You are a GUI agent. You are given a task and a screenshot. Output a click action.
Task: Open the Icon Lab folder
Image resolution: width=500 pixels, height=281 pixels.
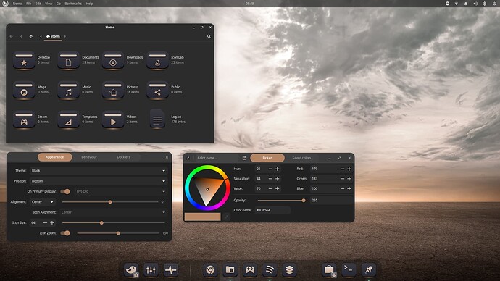coord(157,59)
